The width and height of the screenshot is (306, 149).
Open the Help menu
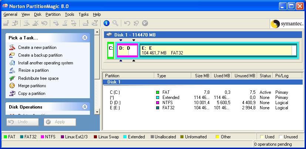[97, 14]
